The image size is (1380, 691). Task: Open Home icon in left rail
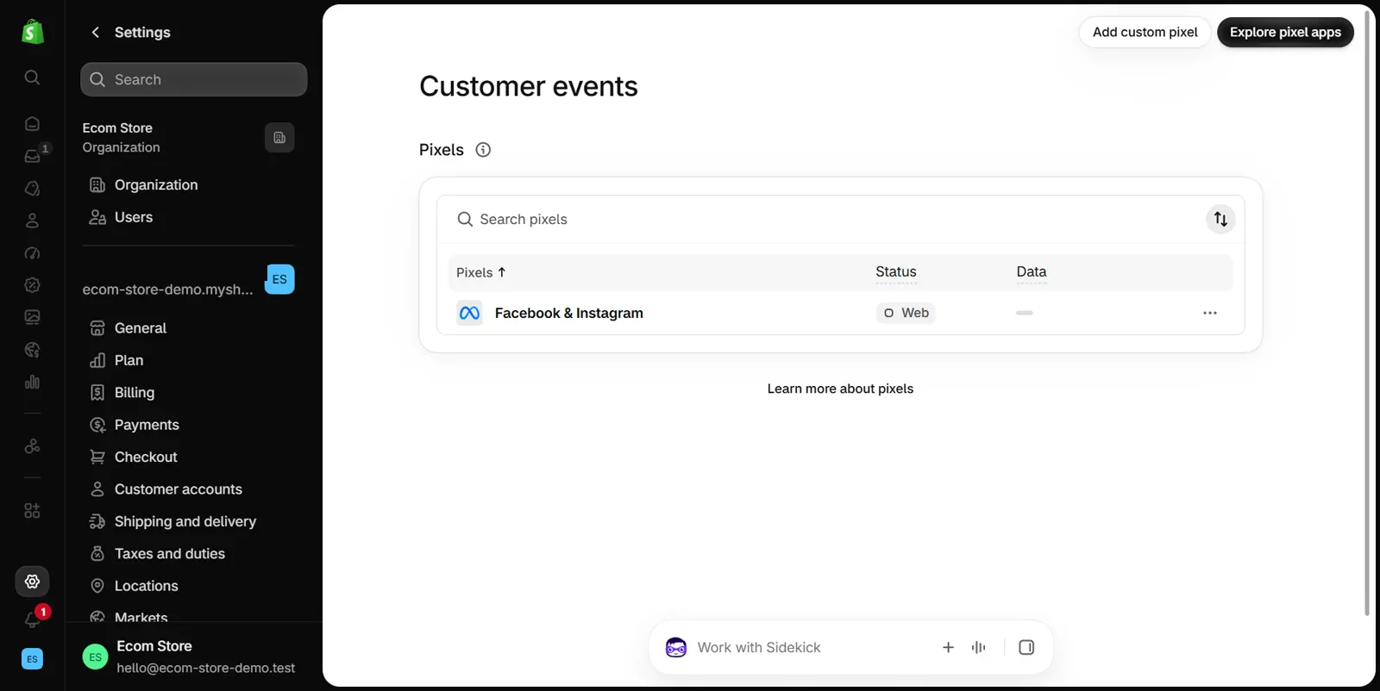coord(32,123)
